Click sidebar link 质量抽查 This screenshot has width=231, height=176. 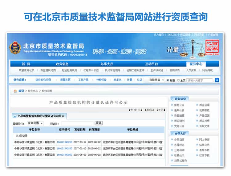click(179, 115)
